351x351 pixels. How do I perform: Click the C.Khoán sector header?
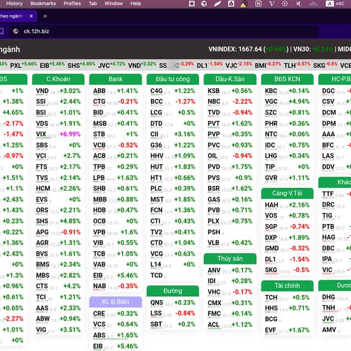click(x=58, y=79)
